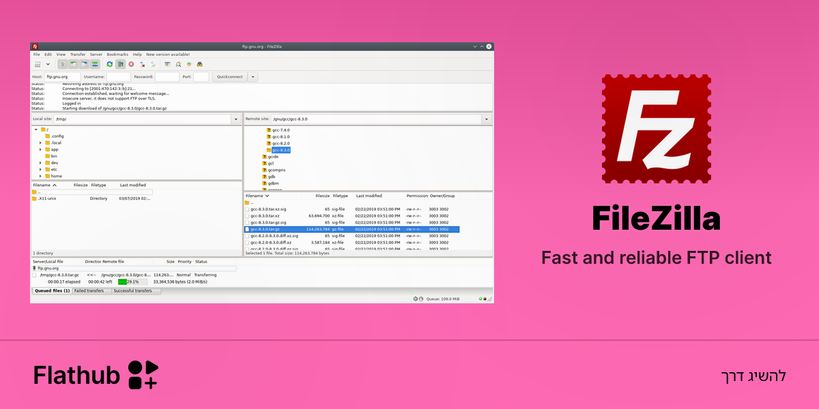The width and height of the screenshot is (819, 409).
Task: Toggle directory comparison
Action: pyautogui.click(x=178, y=64)
